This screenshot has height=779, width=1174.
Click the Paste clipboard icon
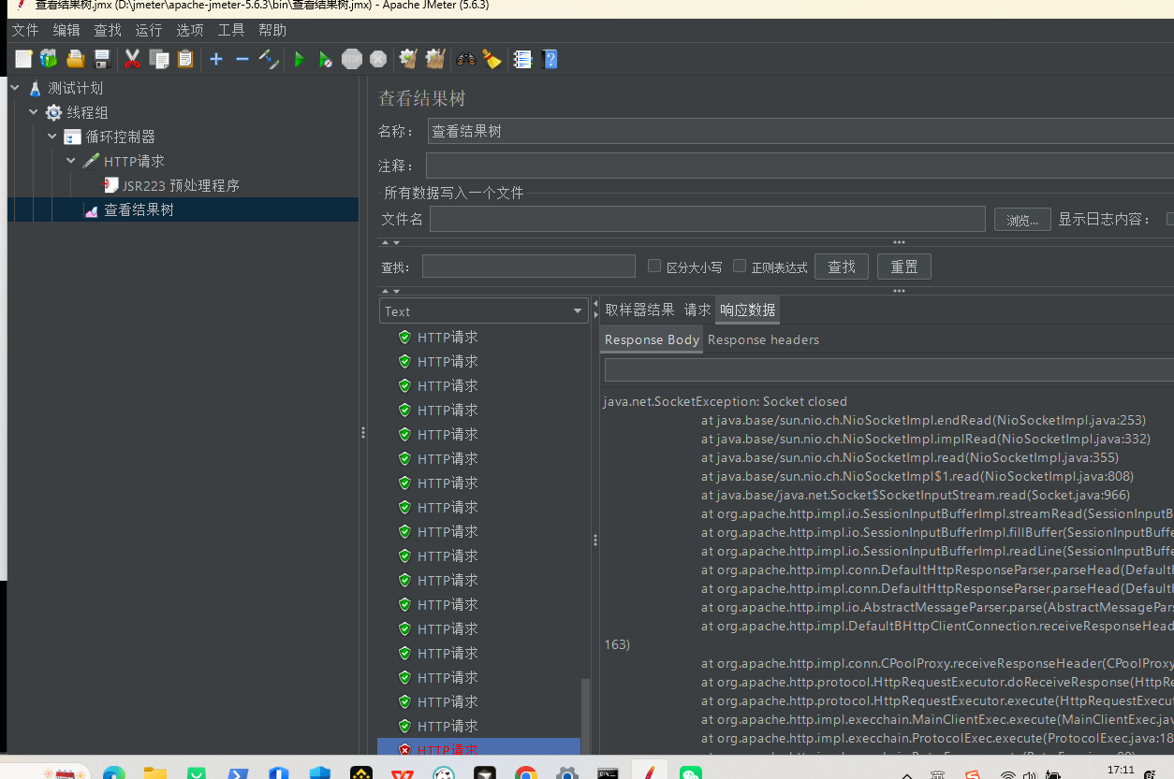[185, 59]
